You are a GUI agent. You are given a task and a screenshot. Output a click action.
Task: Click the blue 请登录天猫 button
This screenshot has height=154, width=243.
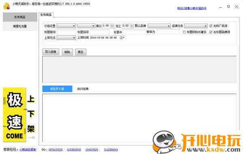point(57,89)
